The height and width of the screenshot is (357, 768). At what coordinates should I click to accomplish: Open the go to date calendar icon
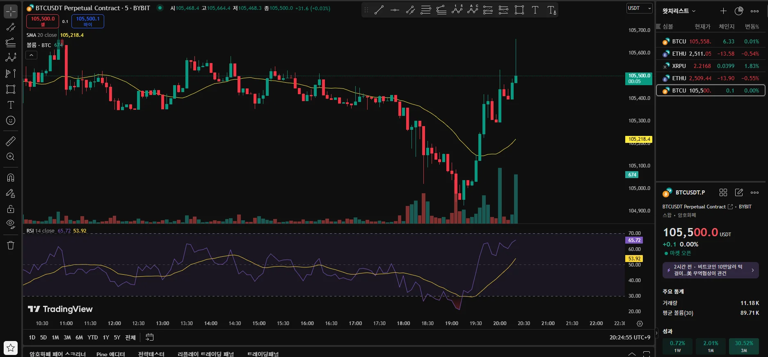tap(150, 337)
